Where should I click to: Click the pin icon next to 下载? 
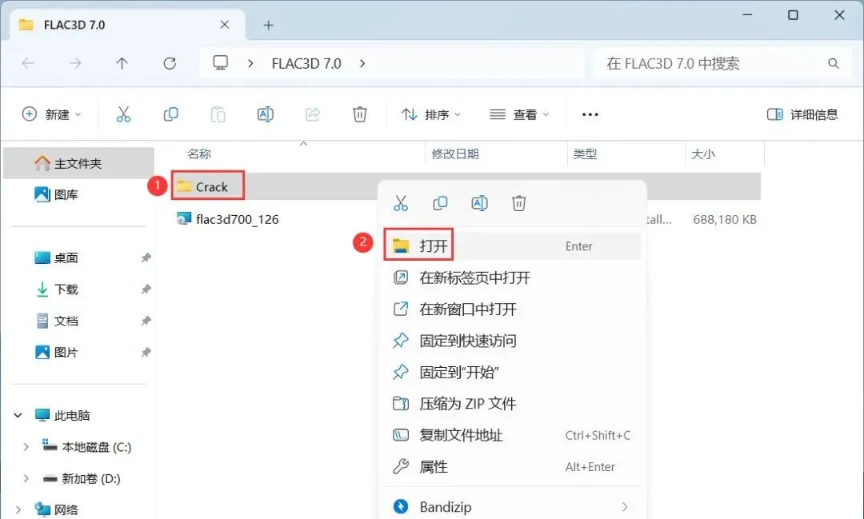[146, 289]
